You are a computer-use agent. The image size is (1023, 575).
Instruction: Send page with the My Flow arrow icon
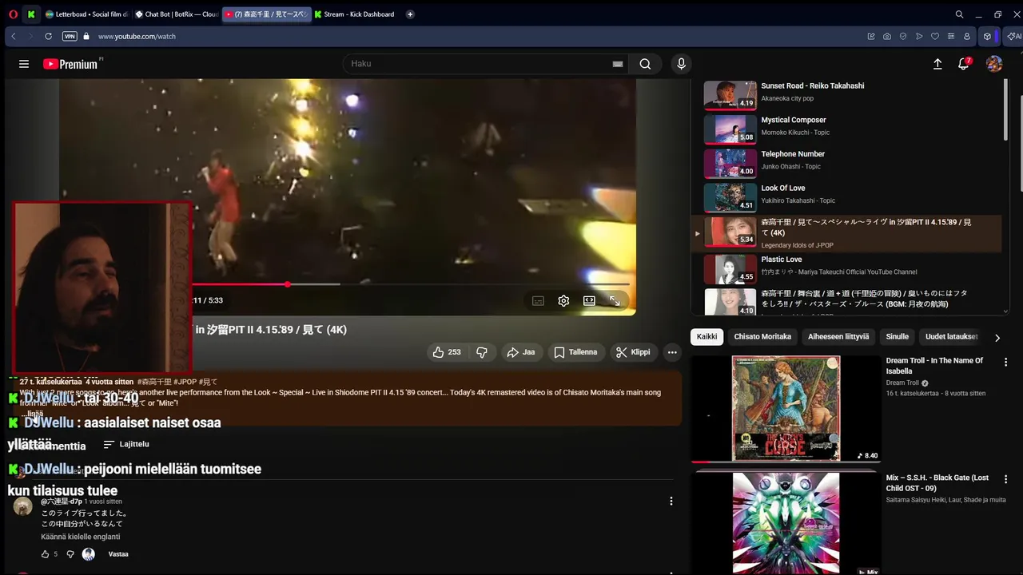[919, 36]
